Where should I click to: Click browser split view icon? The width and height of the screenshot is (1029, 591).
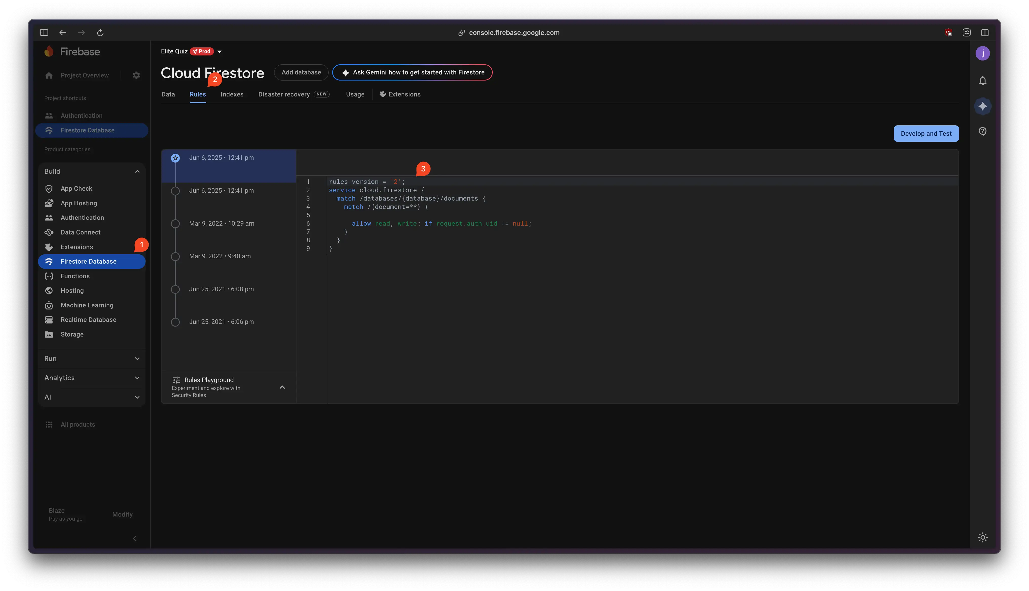985,32
